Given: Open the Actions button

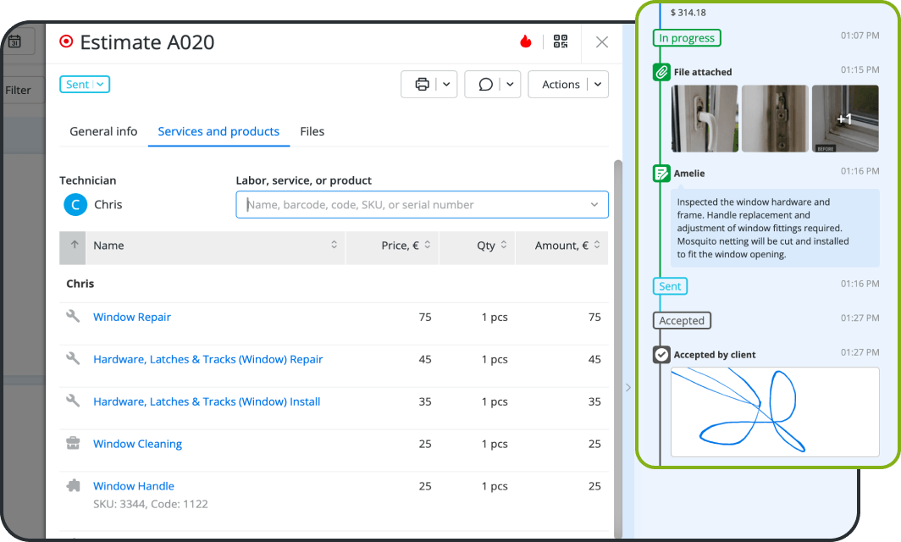Looking at the screenshot, I should coord(561,85).
